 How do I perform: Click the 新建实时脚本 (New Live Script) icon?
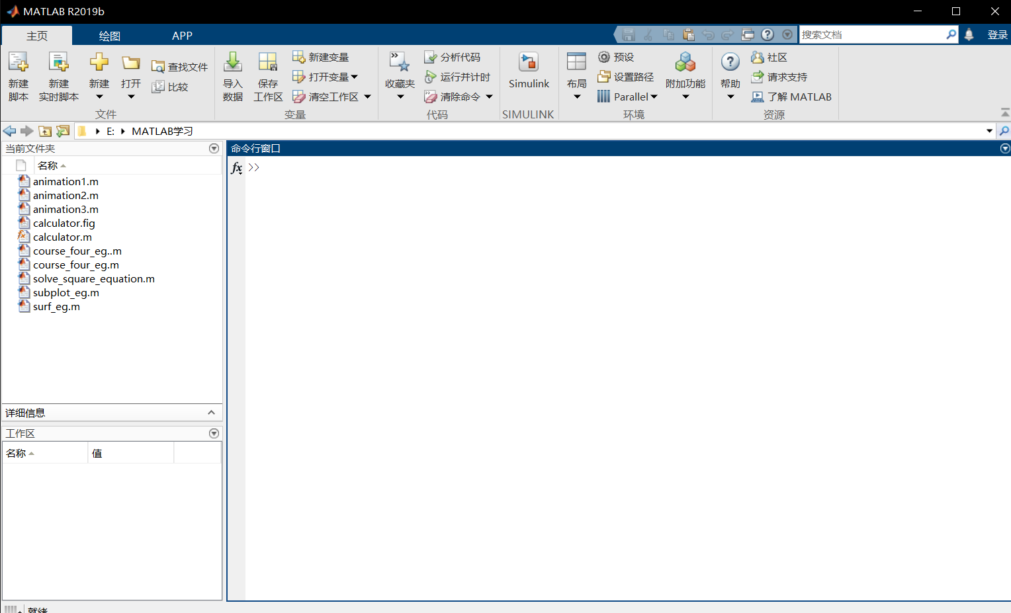[x=58, y=62]
